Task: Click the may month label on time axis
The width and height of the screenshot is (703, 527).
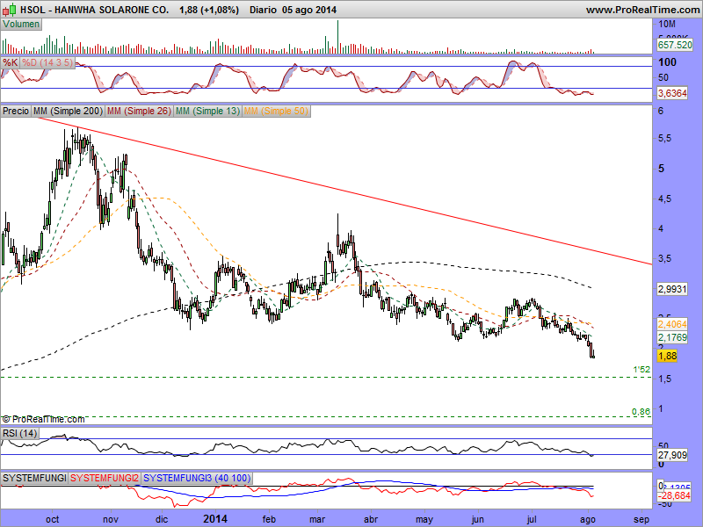Action: (424, 519)
